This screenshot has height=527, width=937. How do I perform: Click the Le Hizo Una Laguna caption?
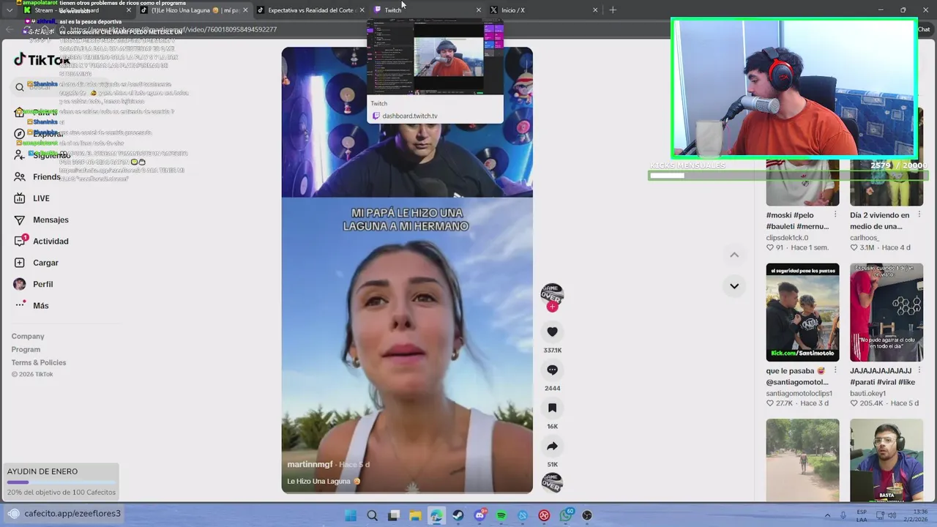[324, 482]
